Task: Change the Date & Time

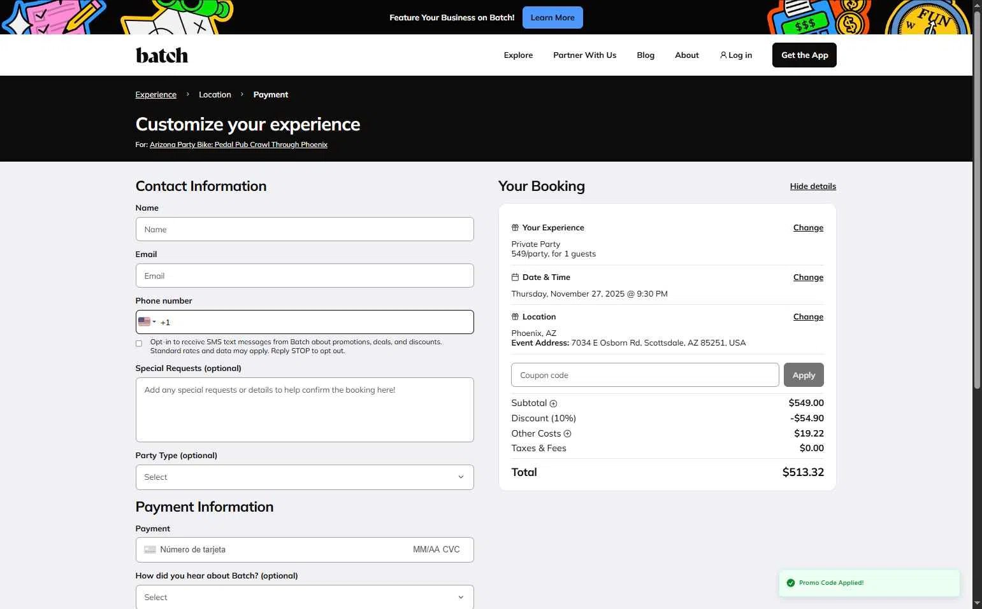Action: pyautogui.click(x=808, y=277)
